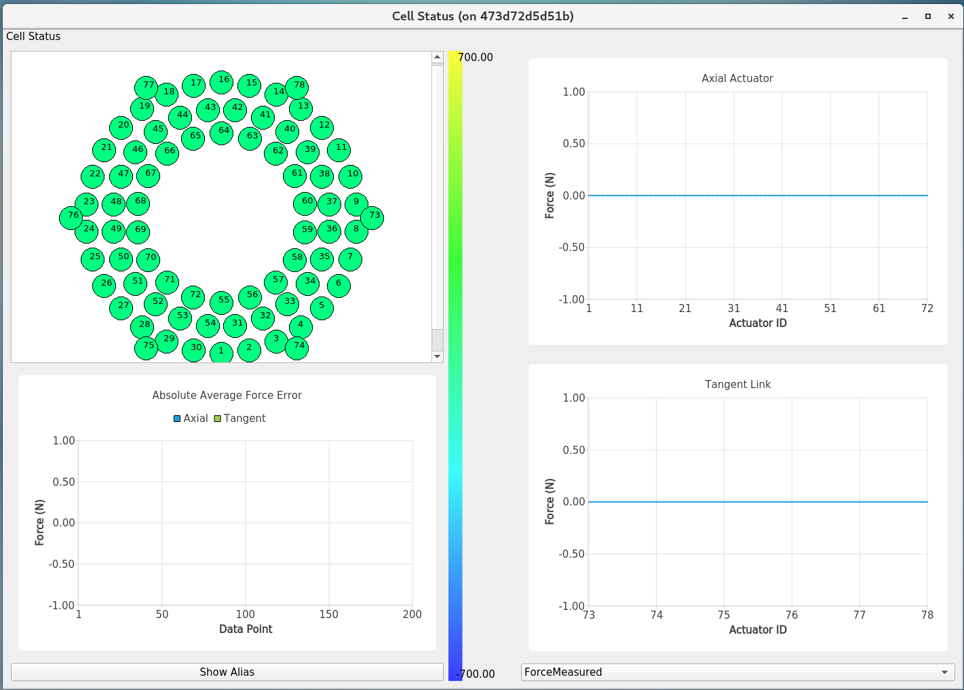964x690 pixels.
Task: Click the Cell Status panel label
Action: tap(33, 37)
